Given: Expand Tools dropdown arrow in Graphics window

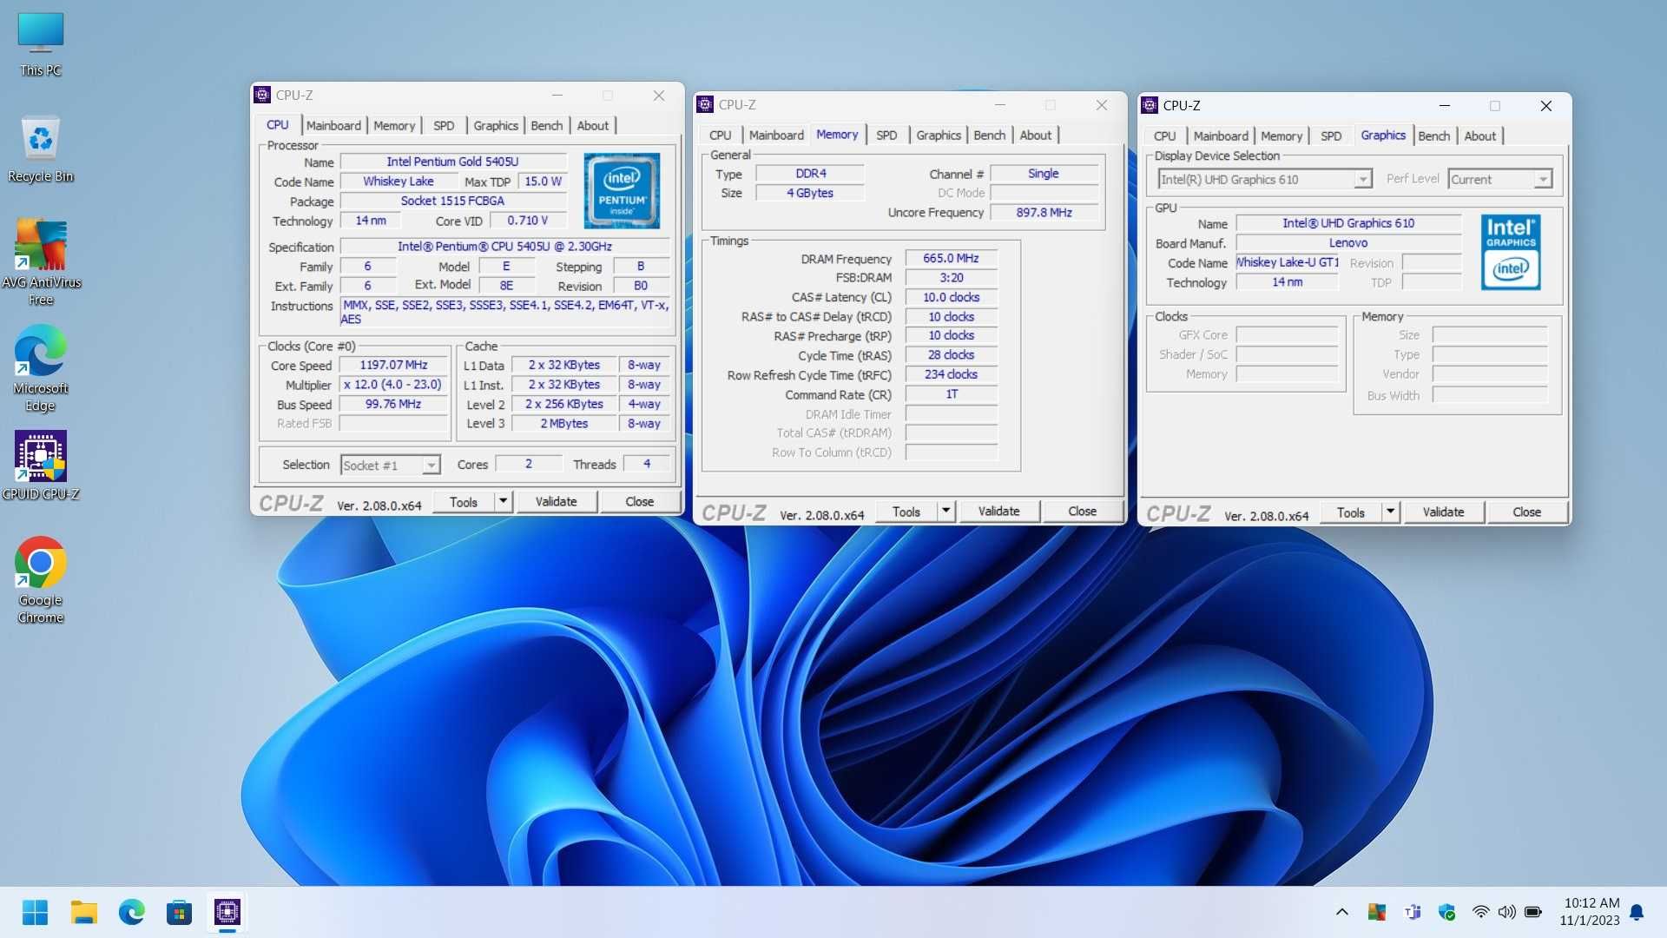Looking at the screenshot, I should coord(1390,512).
